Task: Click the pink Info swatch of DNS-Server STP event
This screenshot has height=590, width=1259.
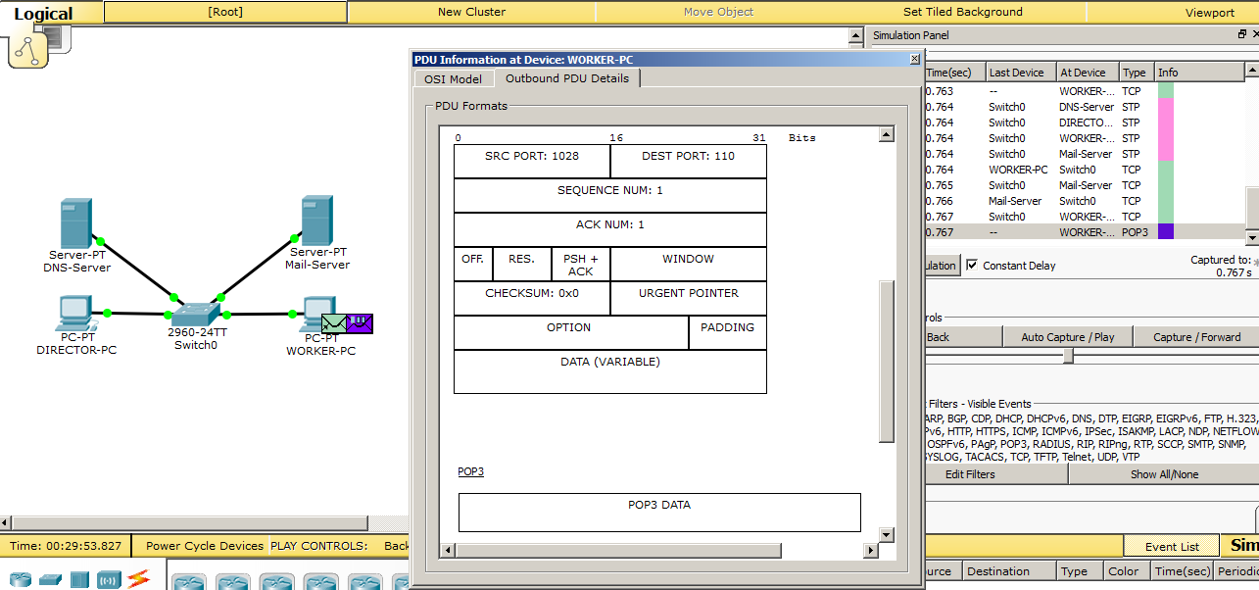Action: point(1166,107)
